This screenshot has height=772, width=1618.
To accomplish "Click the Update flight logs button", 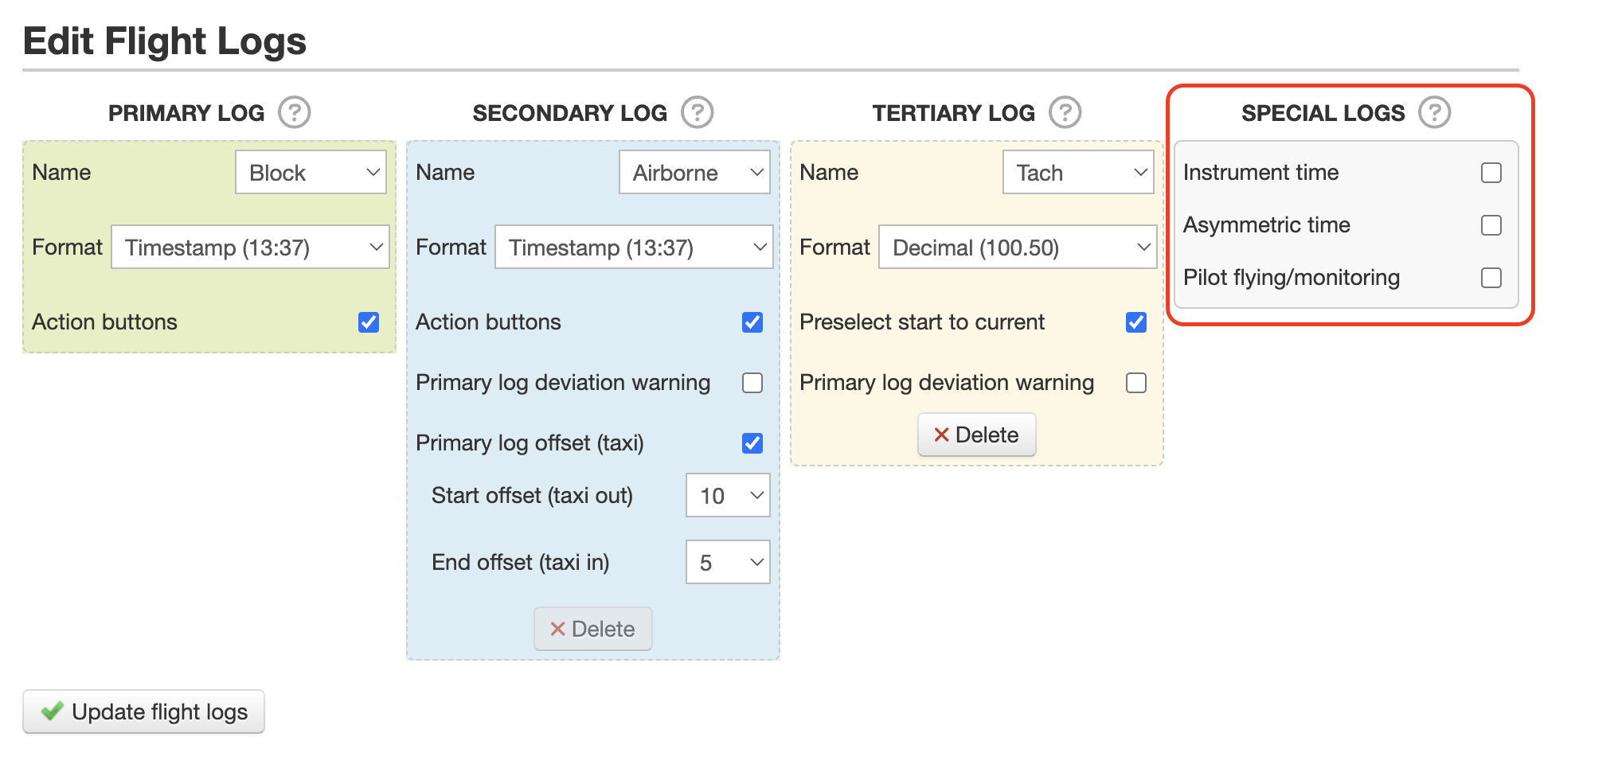I will point(143,712).
